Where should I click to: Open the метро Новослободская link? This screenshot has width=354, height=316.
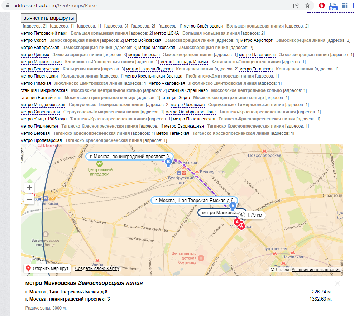click(x=149, y=69)
